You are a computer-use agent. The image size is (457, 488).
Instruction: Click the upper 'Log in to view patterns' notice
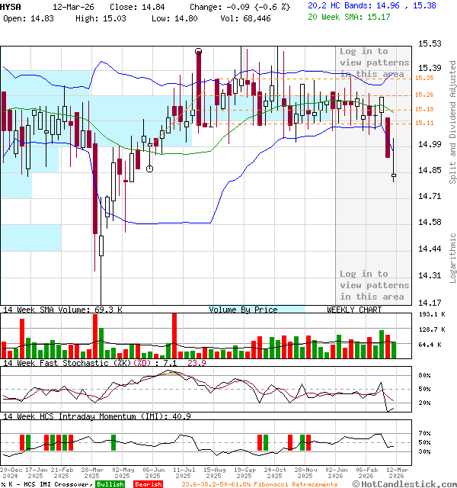(x=374, y=63)
